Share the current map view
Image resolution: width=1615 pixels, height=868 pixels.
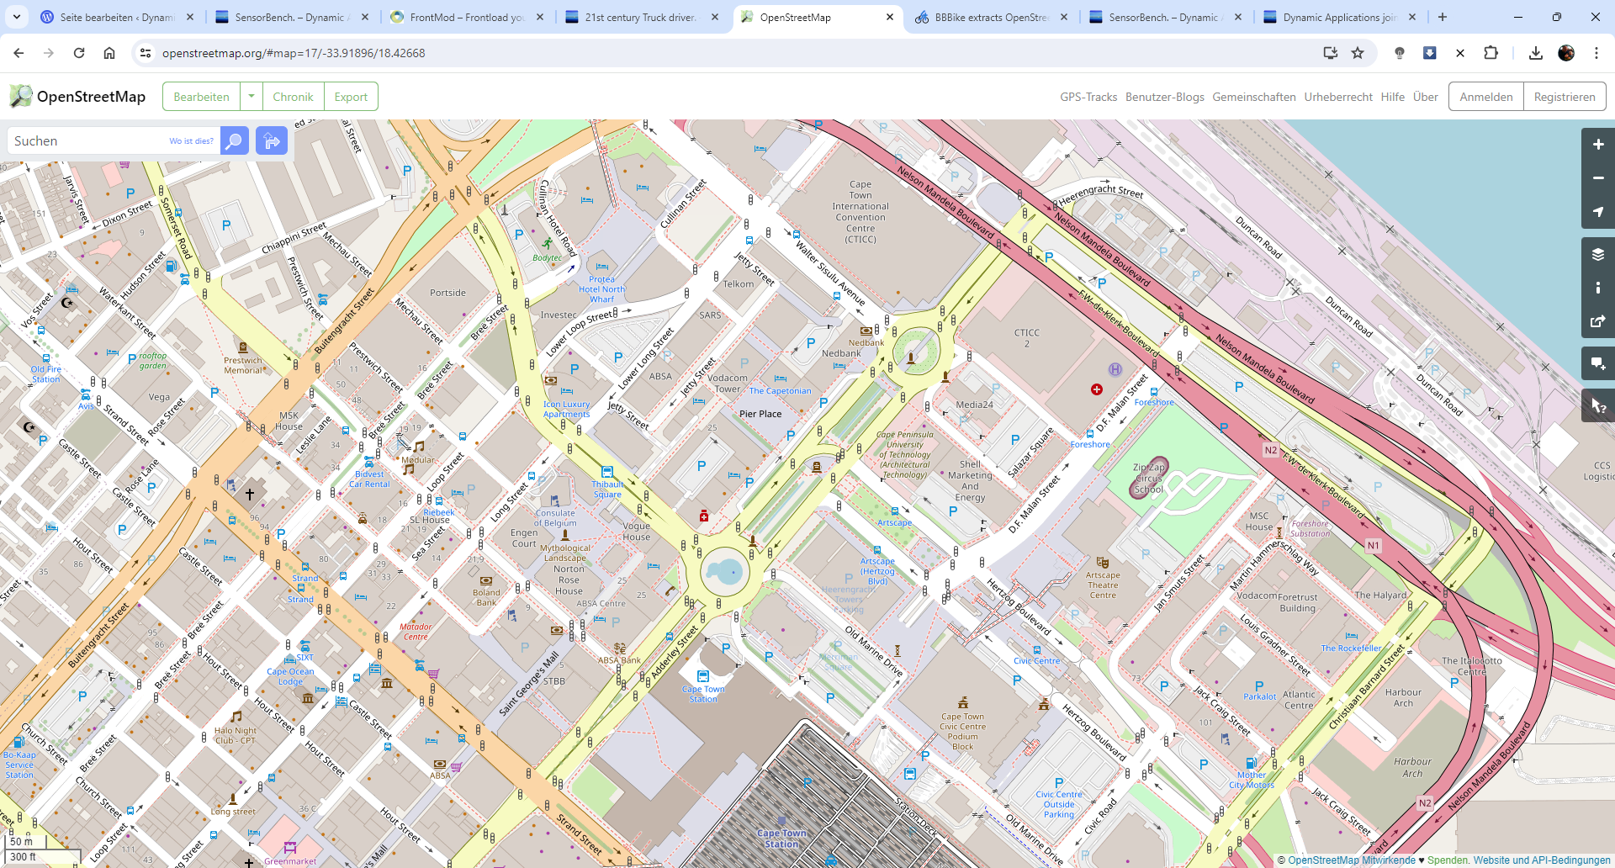point(1598,321)
